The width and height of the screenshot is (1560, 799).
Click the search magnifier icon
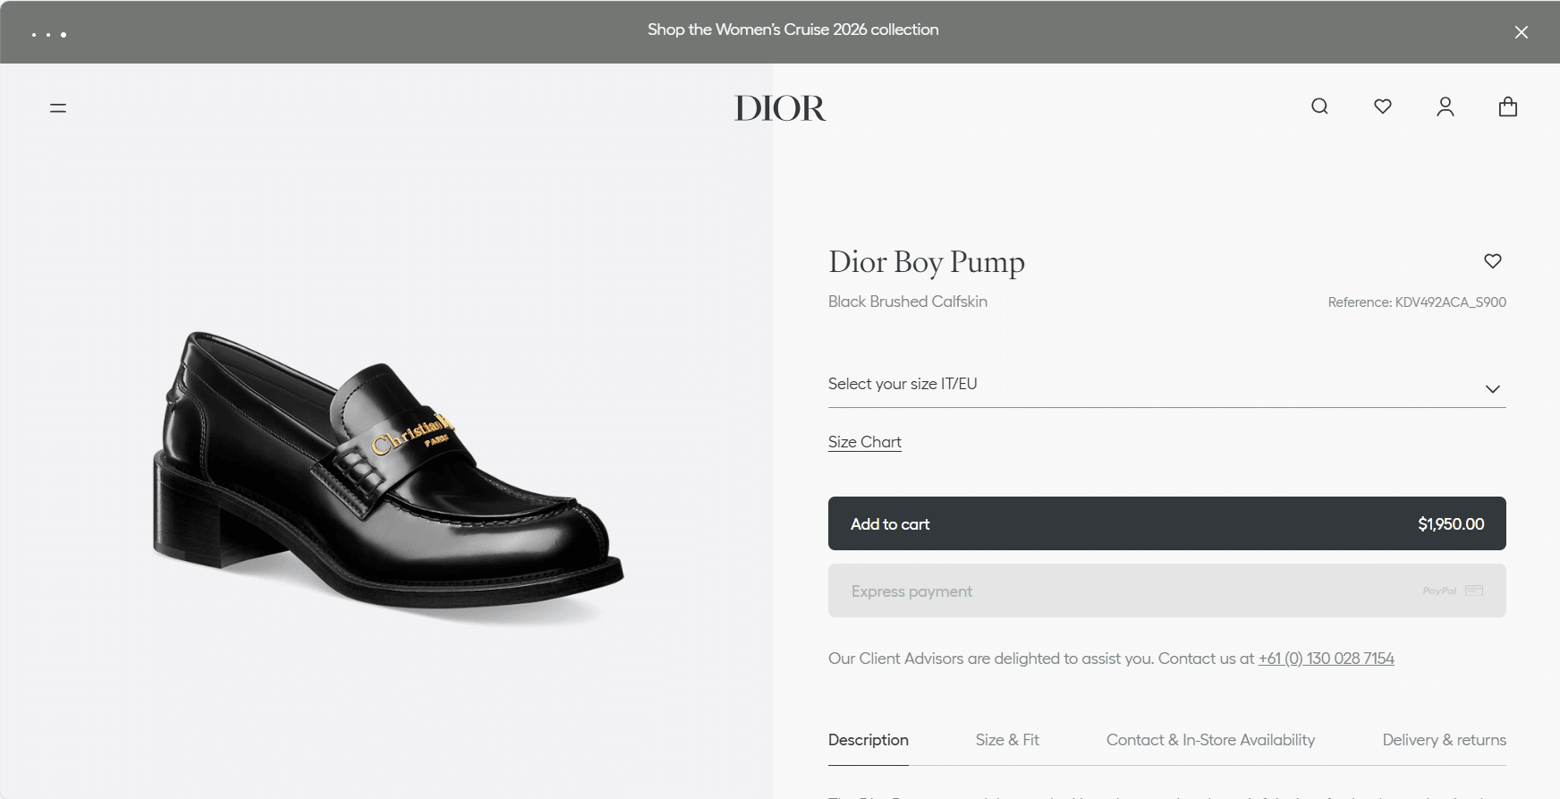1319,106
